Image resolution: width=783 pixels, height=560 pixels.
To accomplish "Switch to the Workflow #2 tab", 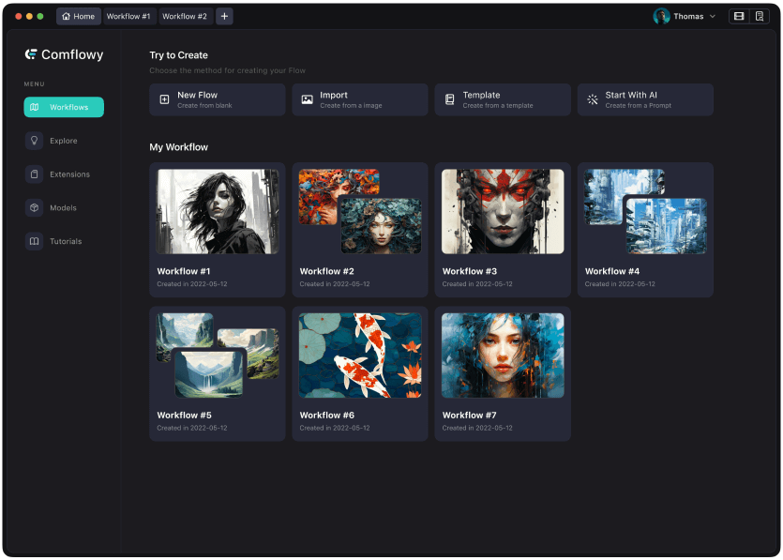I will point(185,16).
